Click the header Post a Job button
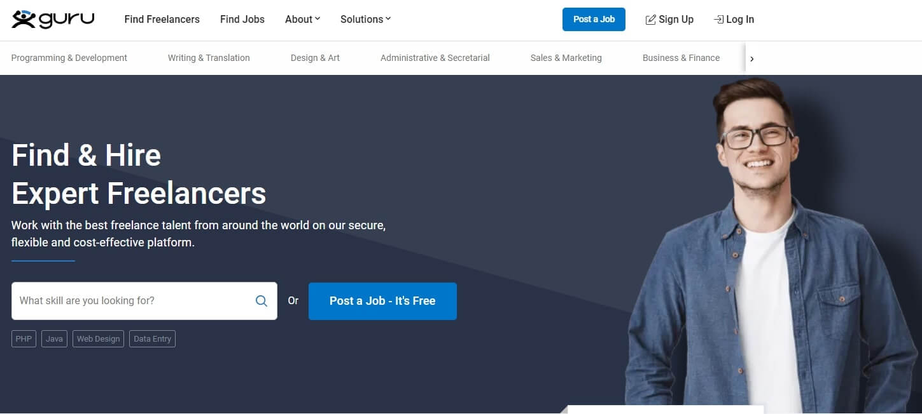Screen dimensions: 922x414 pyautogui.click(x=594, y=19)
